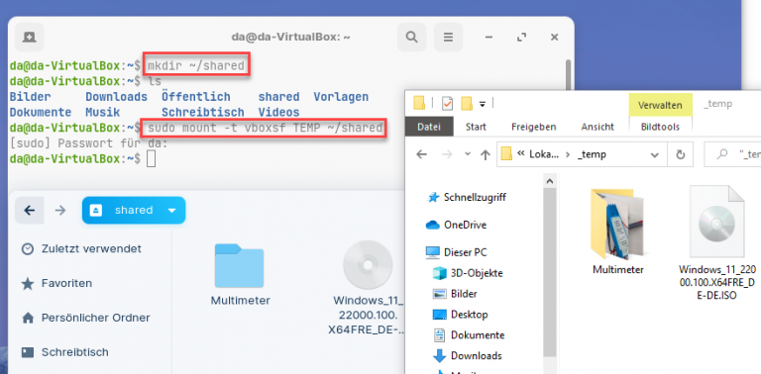
Task: Open 3D-Objekte in navigation pane
Action: pos(468,273)
